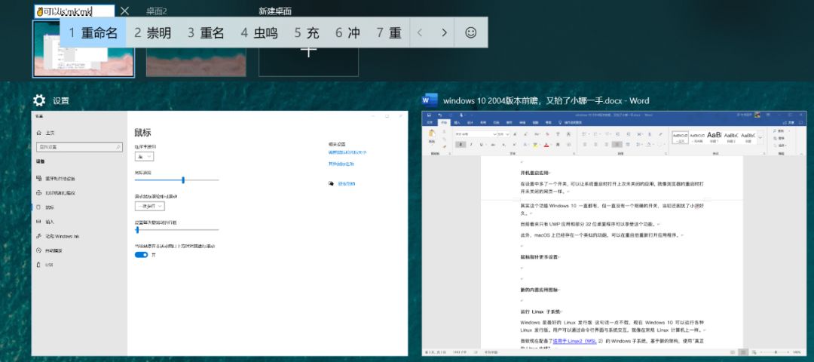The height and width of the screenshot is (362, 814).
Task: Open the mouse wheel scroll dropdown
Action: 149,206
